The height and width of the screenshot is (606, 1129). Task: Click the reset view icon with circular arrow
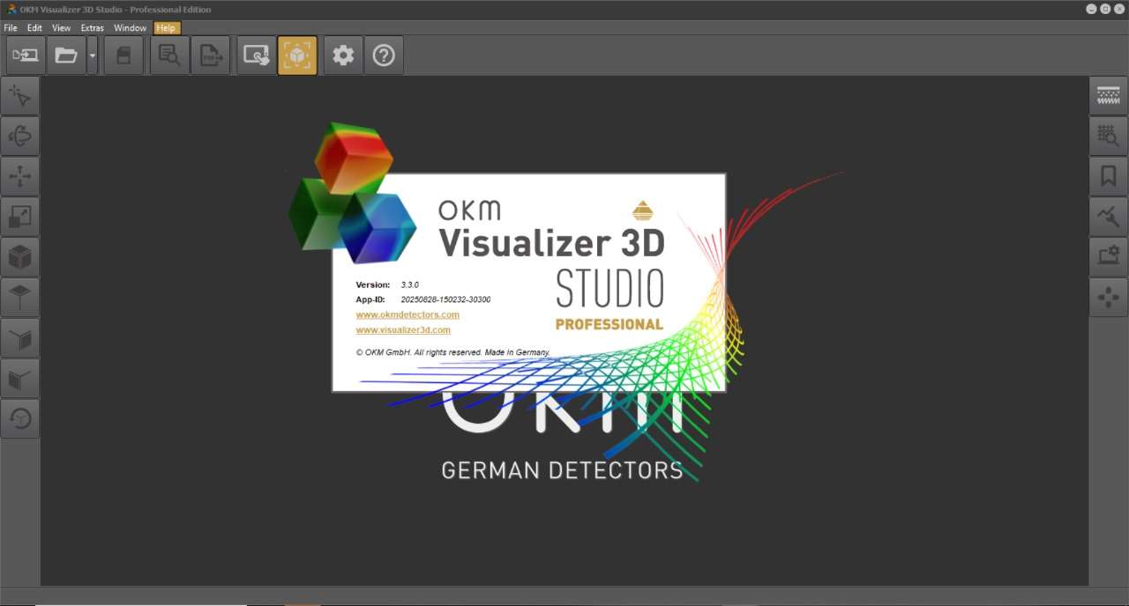[19, 418]
